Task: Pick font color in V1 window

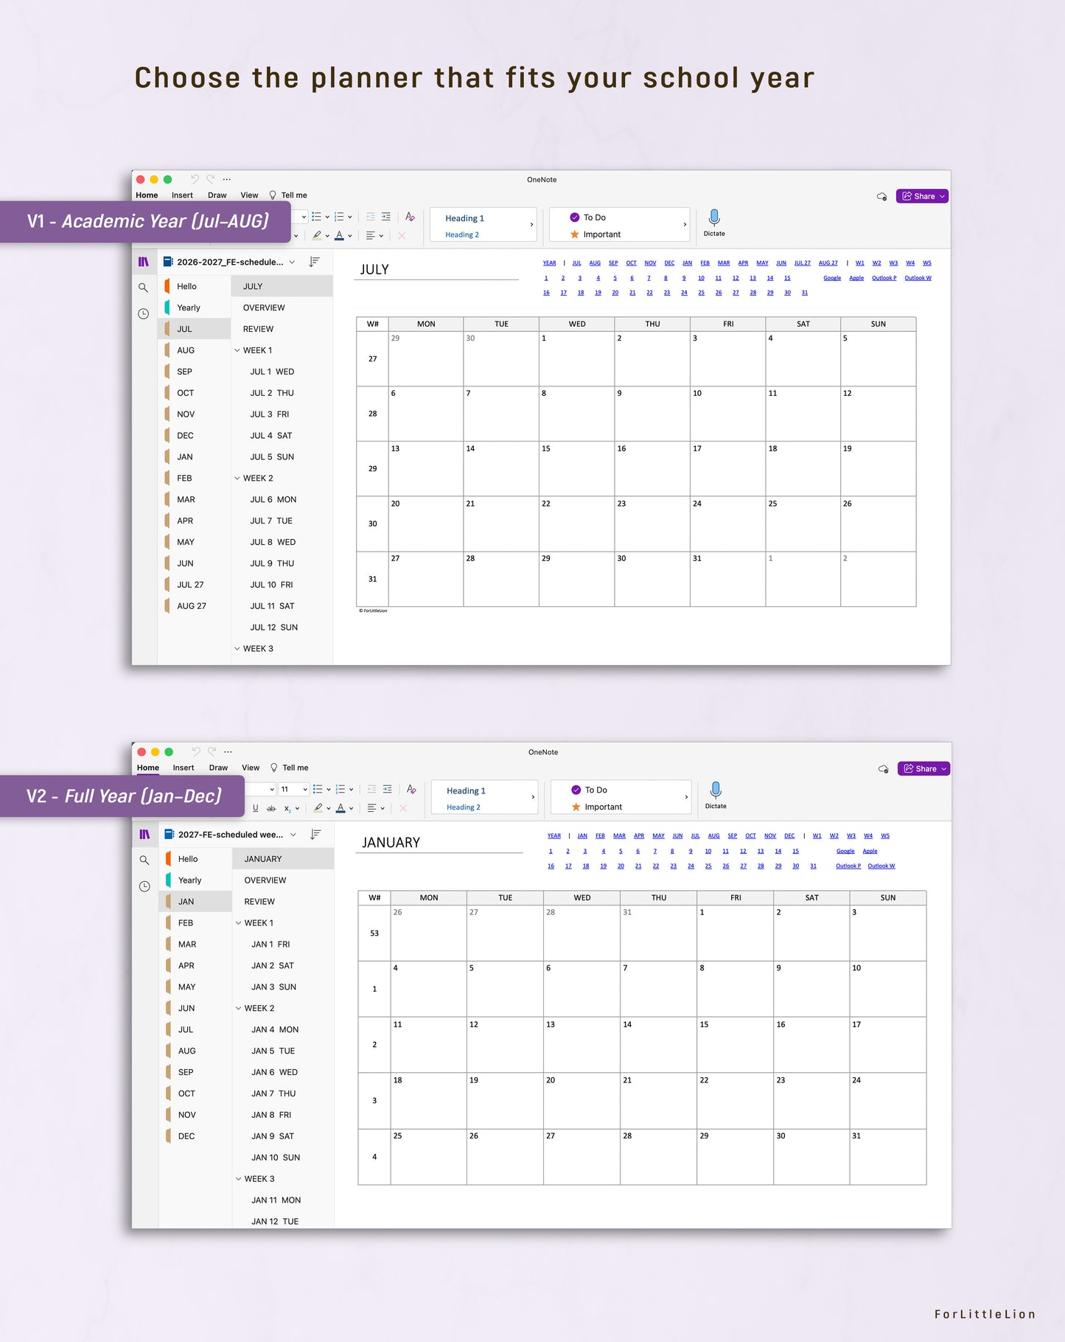Action: tap(339, 236)
